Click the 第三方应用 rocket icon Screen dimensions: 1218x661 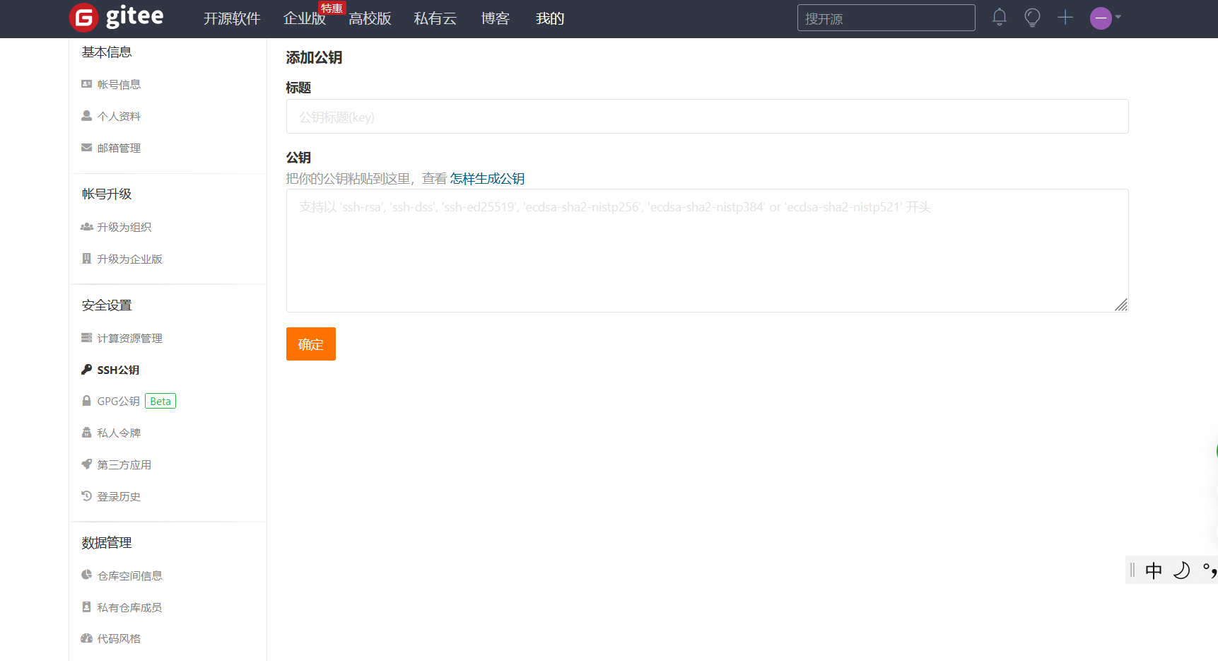[87, 464]
